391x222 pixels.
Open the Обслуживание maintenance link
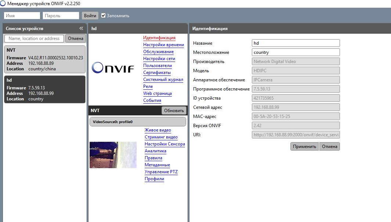point(158,52)
